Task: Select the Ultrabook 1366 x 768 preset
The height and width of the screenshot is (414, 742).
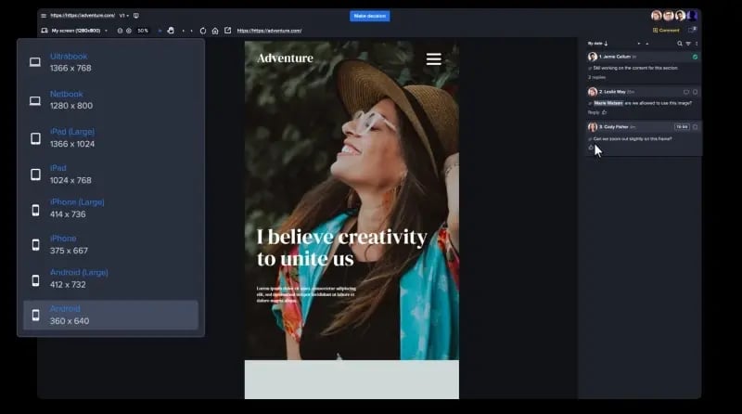Action: pos(110,62)
